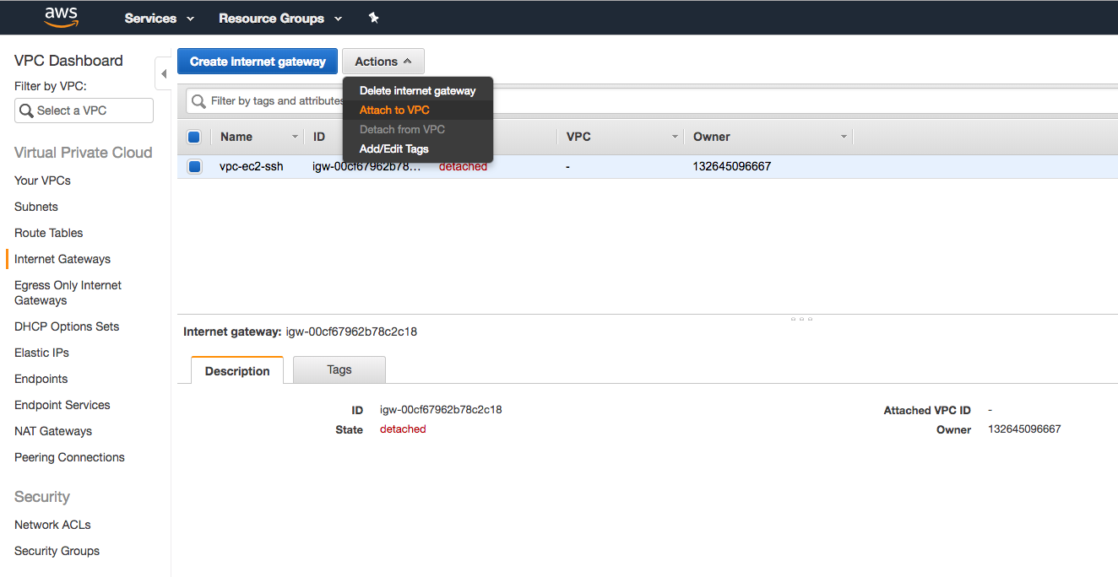Switch to the Description tab
This screenshot has width=1118, height=577.
237,370
